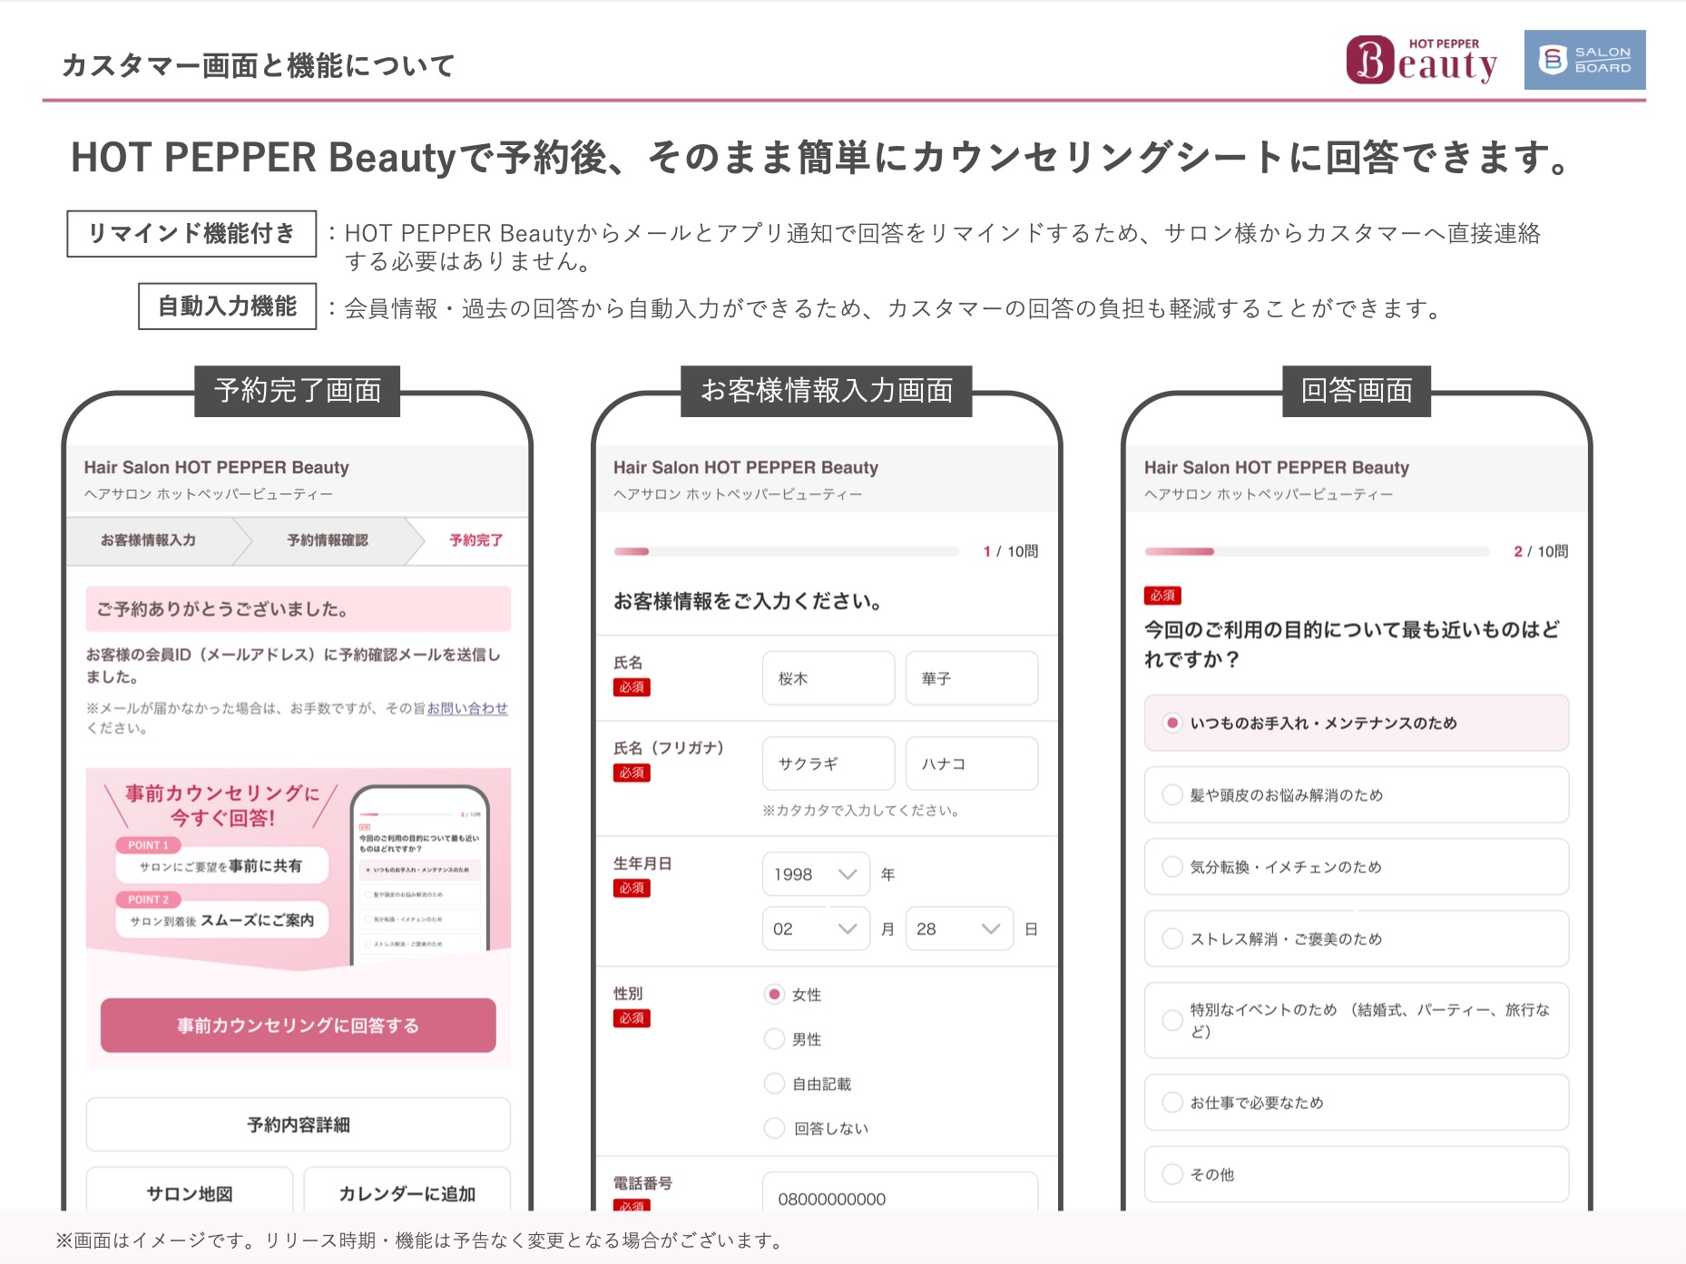Select the 女性 gender radio button
Screen dimensions: 1686x1264
774,995
